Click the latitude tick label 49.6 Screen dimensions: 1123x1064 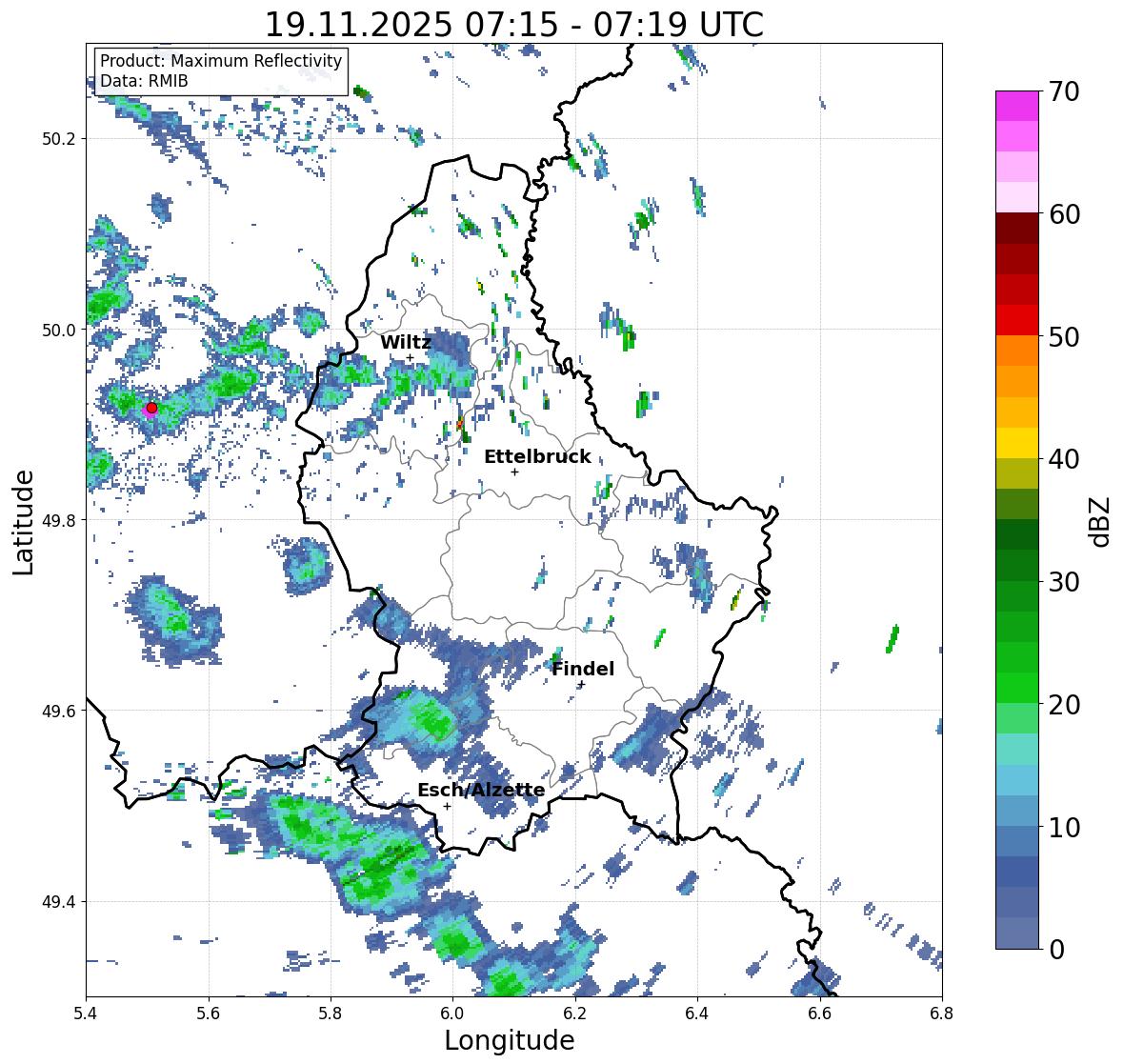(59, 711)
